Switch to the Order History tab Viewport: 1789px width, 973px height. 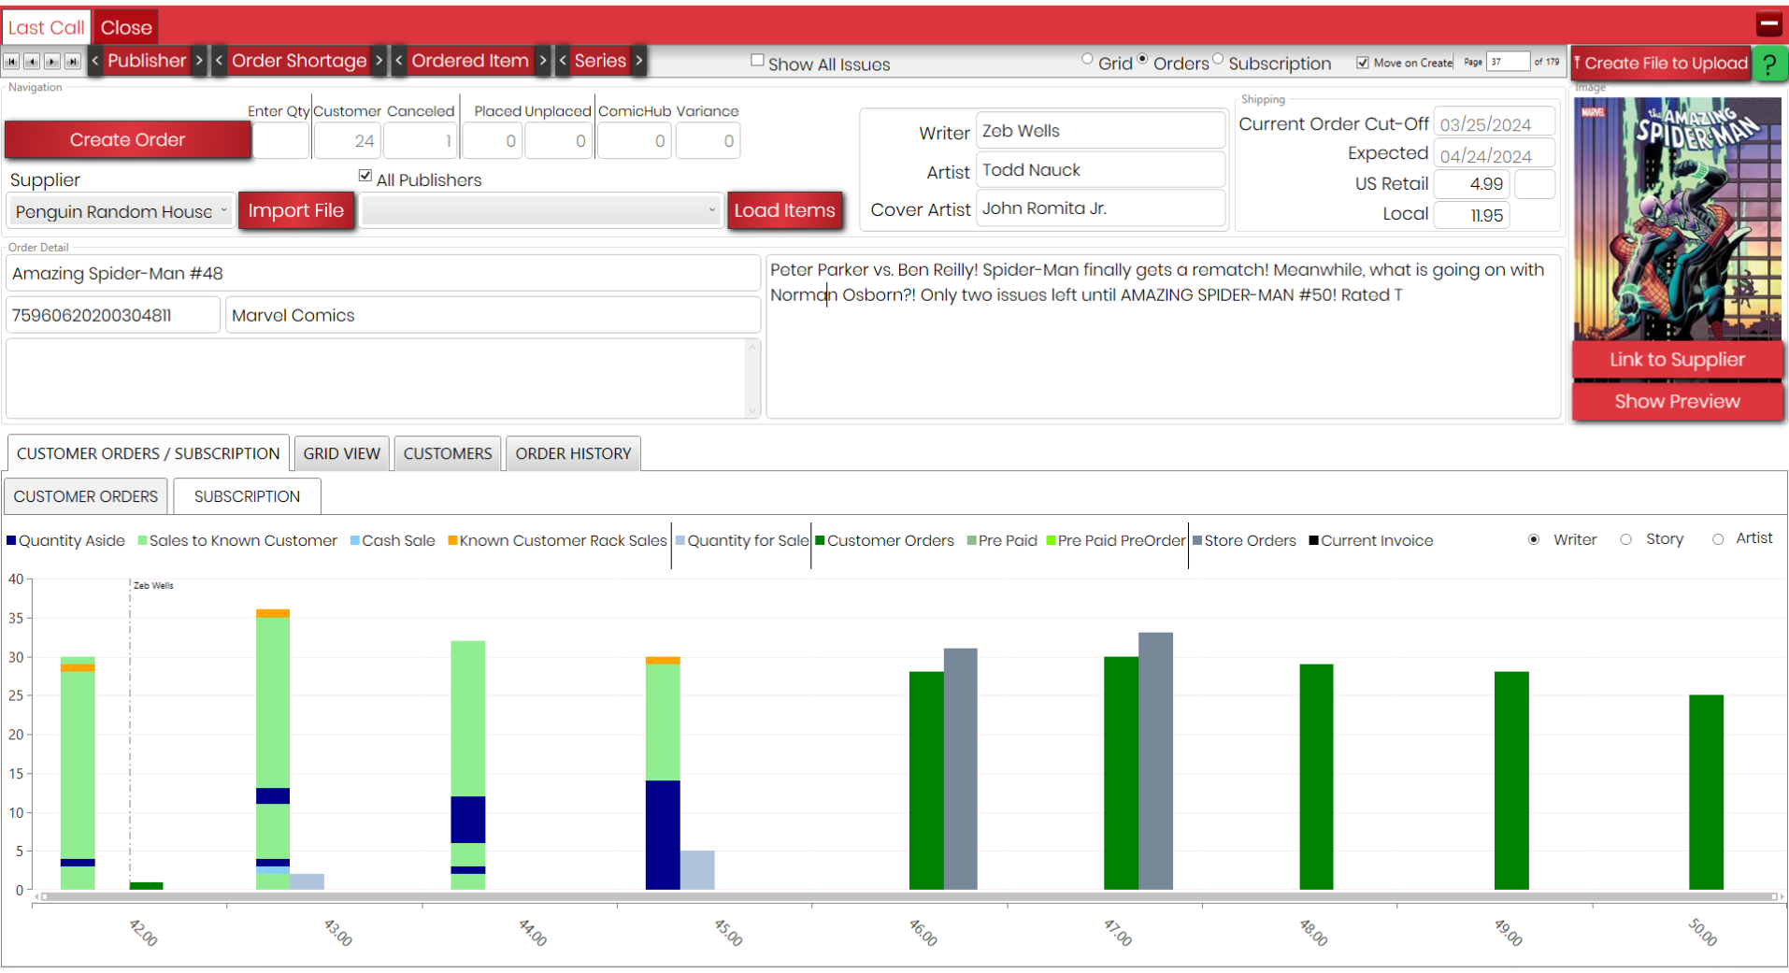(573, 453)
